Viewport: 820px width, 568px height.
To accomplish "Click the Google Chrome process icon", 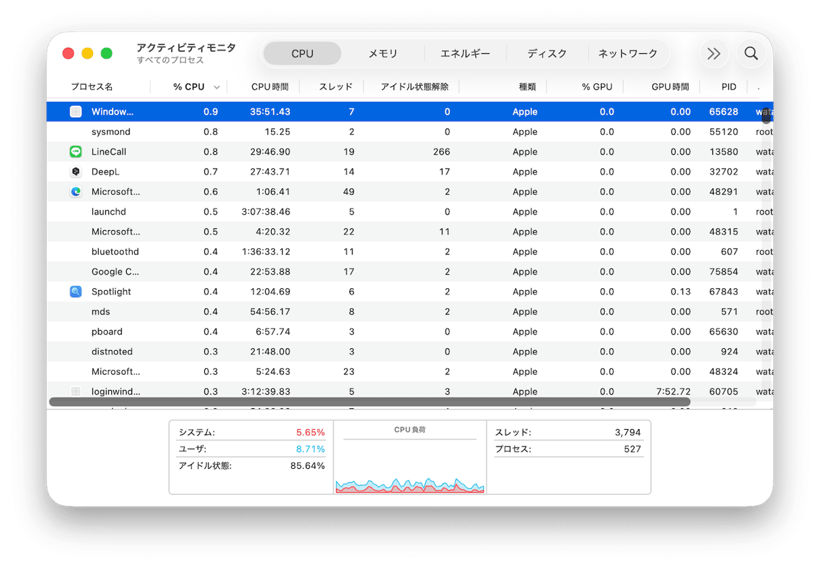I will [x=75, y=271].
